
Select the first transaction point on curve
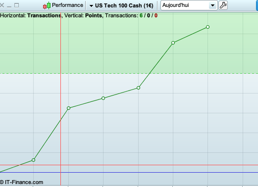tap(33, 160)
